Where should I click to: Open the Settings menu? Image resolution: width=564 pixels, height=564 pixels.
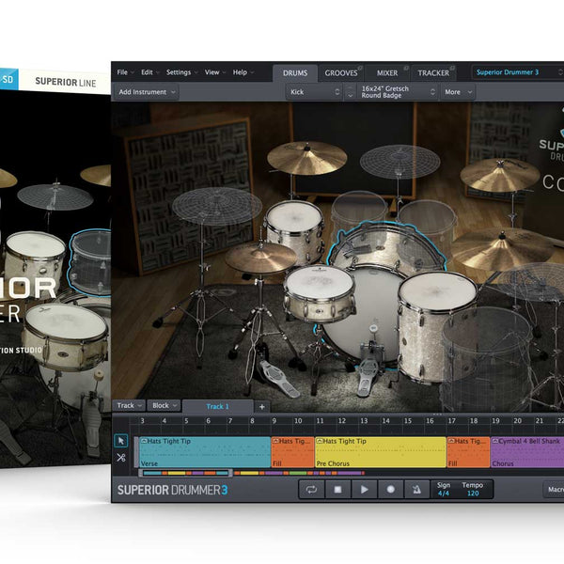point(181,72)
